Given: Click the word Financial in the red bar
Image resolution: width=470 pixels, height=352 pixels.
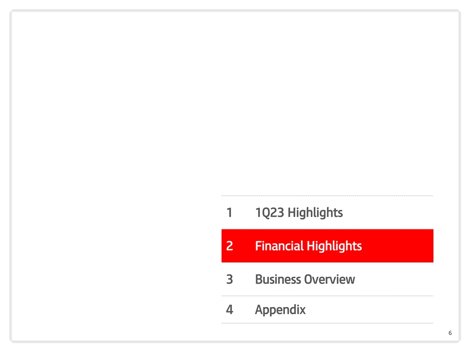Looking at the screenshot, I should 279,245.
